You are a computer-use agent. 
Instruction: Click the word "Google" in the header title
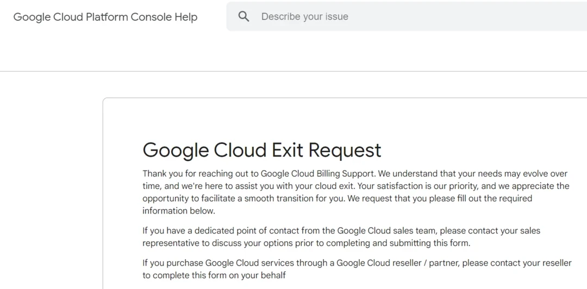[32, 17]
